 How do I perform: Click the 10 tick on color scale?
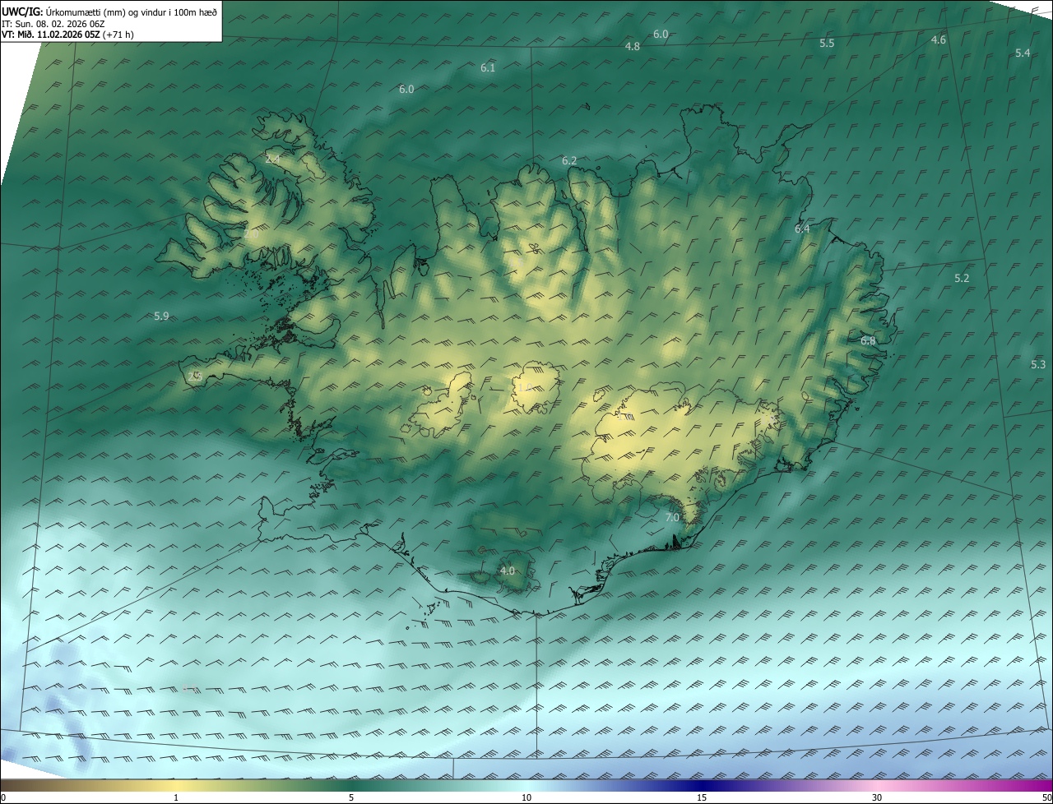click(526, 797)
